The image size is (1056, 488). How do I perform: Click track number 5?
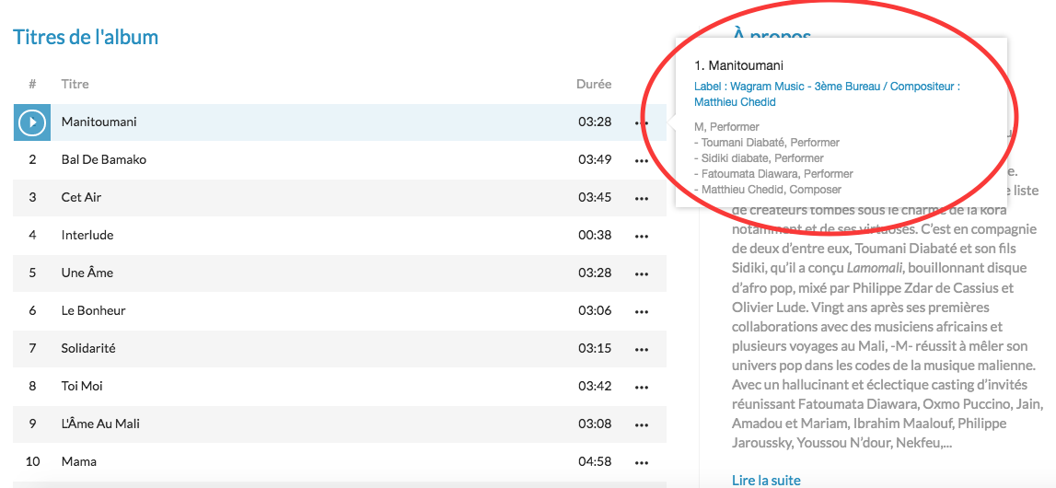click(32, 273)
